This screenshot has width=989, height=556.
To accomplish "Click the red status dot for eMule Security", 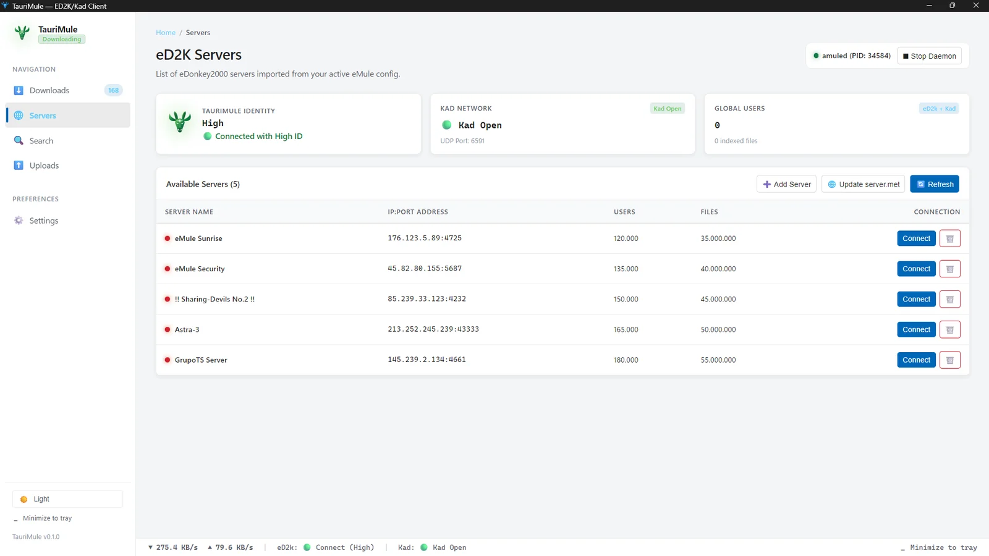I will (168, 269).
